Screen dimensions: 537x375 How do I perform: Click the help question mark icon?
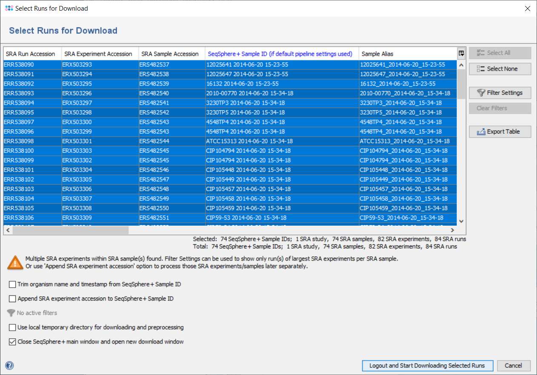coord(9,366)
